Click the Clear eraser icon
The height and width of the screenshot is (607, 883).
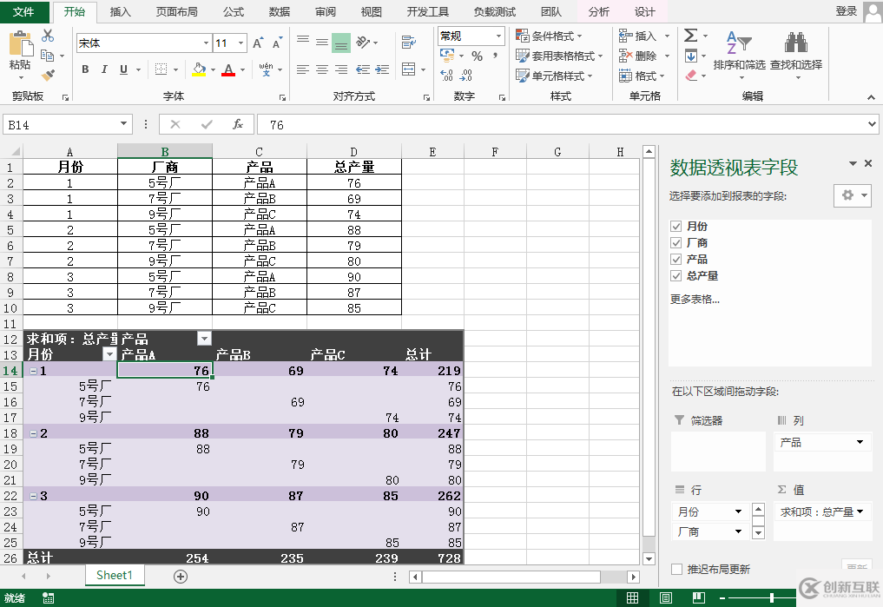tap(691, 75)
